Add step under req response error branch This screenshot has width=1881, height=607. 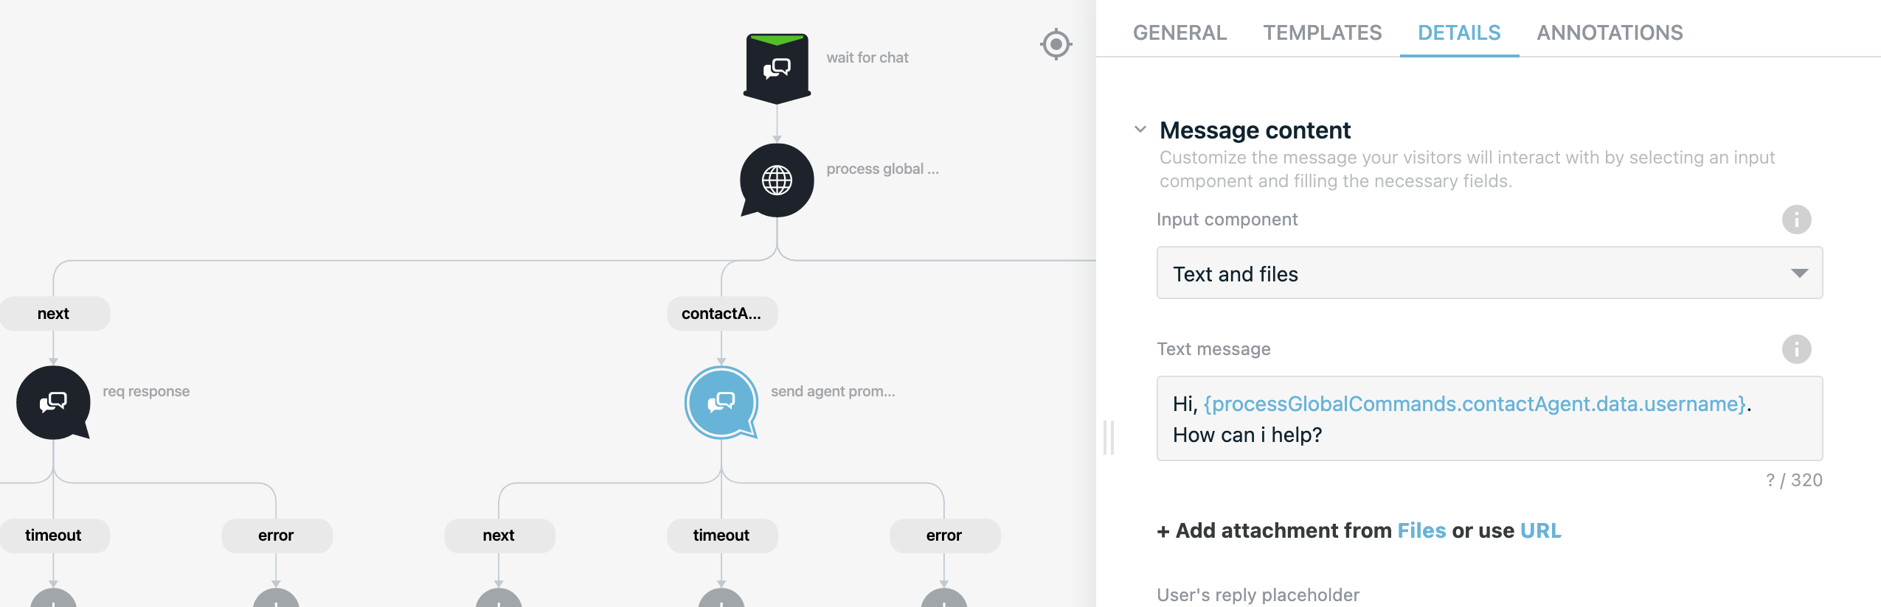pos(276,598)
